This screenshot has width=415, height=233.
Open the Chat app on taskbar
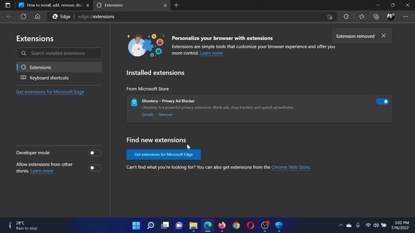point(179,225)
